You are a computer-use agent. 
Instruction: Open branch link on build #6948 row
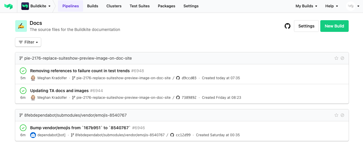click(x=121, y=78)
